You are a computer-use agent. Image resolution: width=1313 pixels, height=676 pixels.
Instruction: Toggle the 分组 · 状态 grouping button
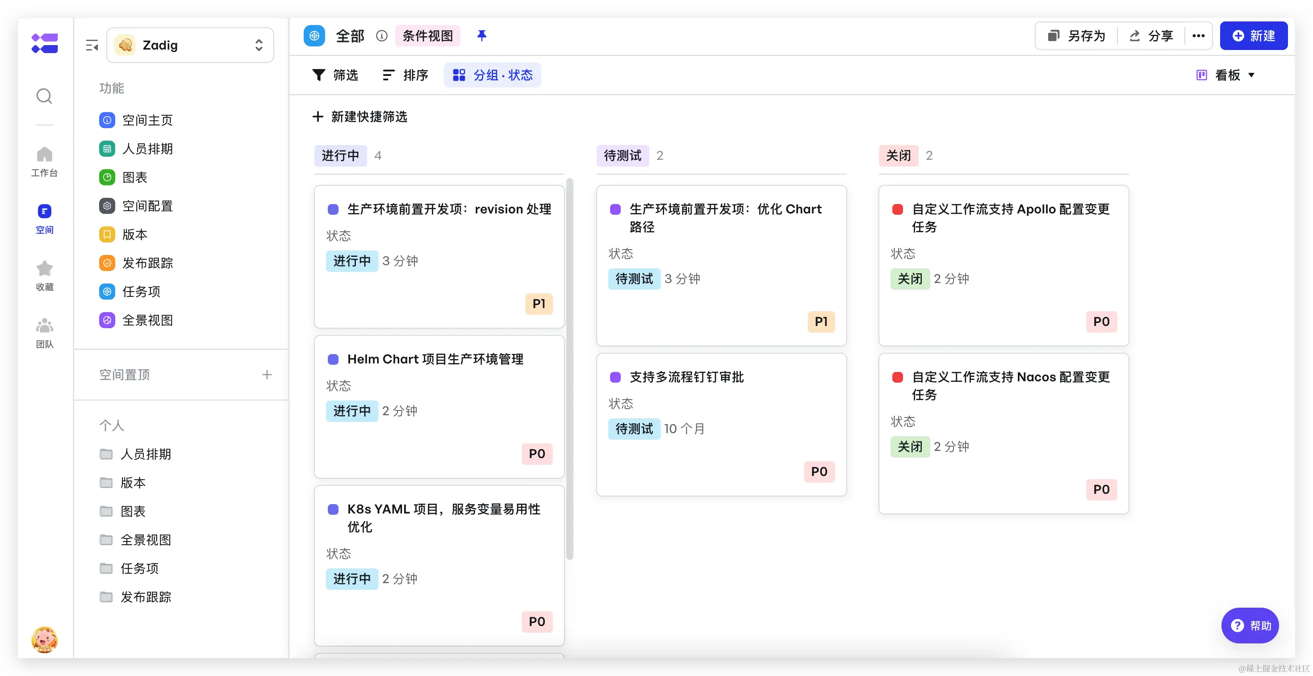(492, 75)
